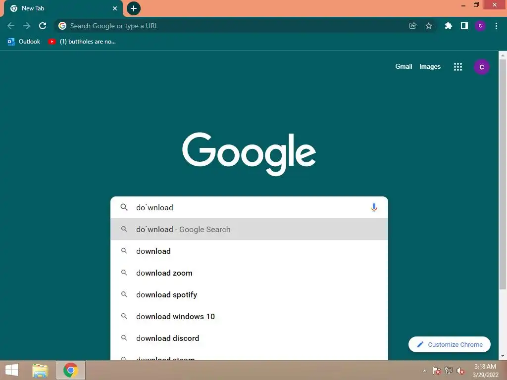Open the Extensions puzzle icon
Viewport: 507px width, 380px height.
448,26
